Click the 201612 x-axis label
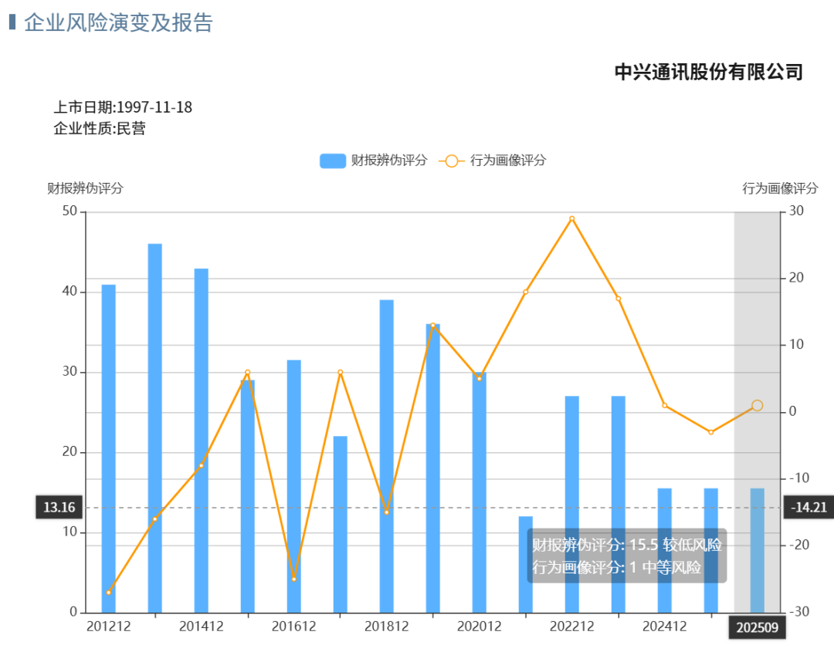 293,627
